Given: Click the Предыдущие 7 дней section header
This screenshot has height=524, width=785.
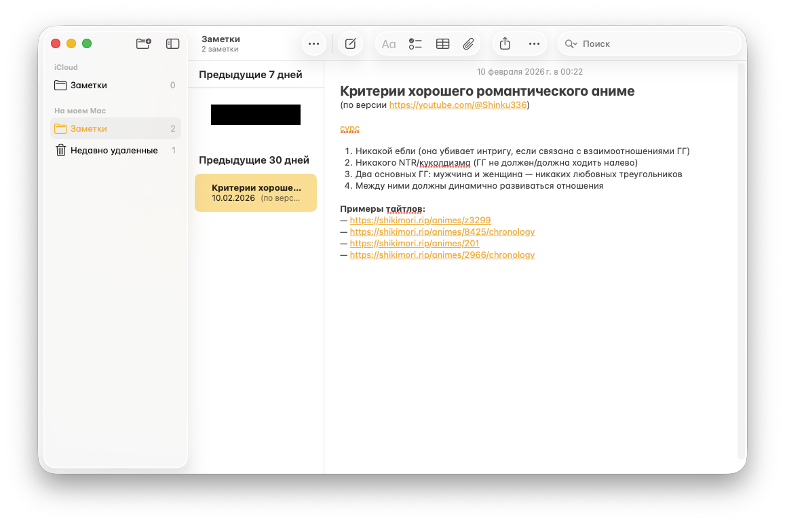Looking at the screenshot, I should [250, 75].
